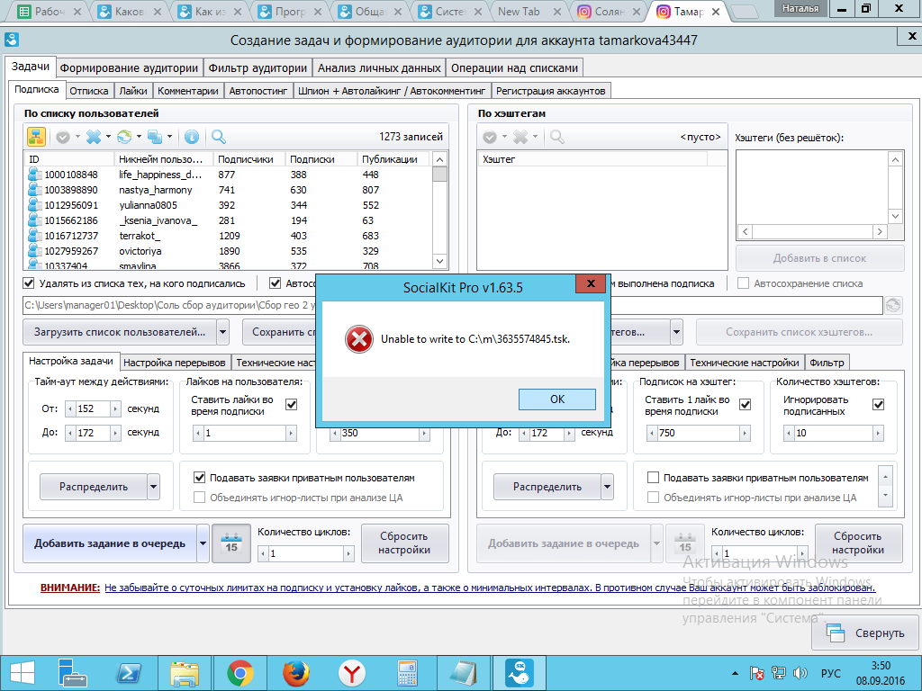Viewport: 922px width, 691px height.
Task: Open Windows Start button
Action: coord(22,673)
